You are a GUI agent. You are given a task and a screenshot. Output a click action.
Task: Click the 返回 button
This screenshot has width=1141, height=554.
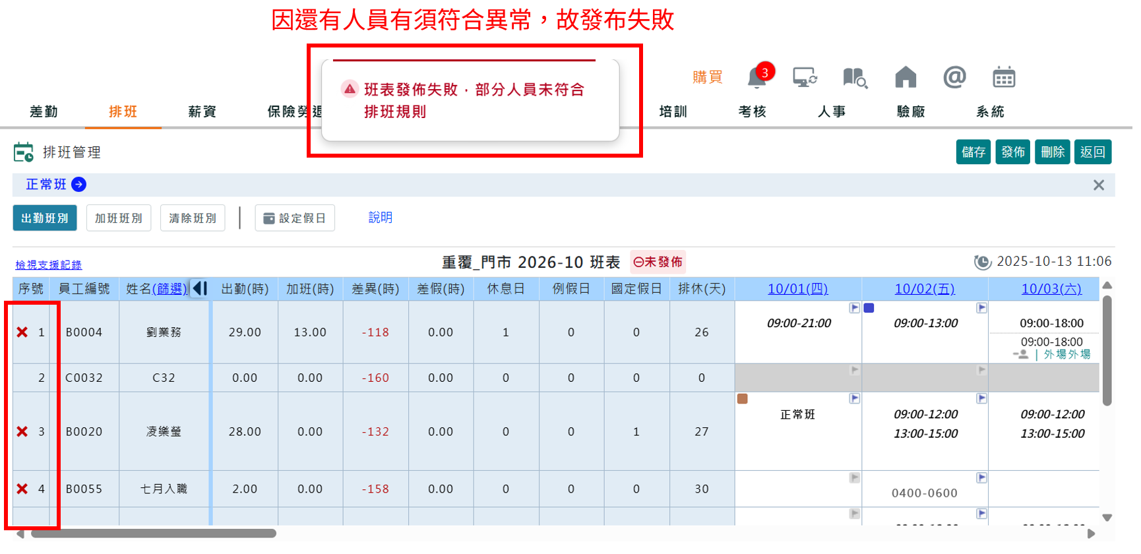[1093, 152]
